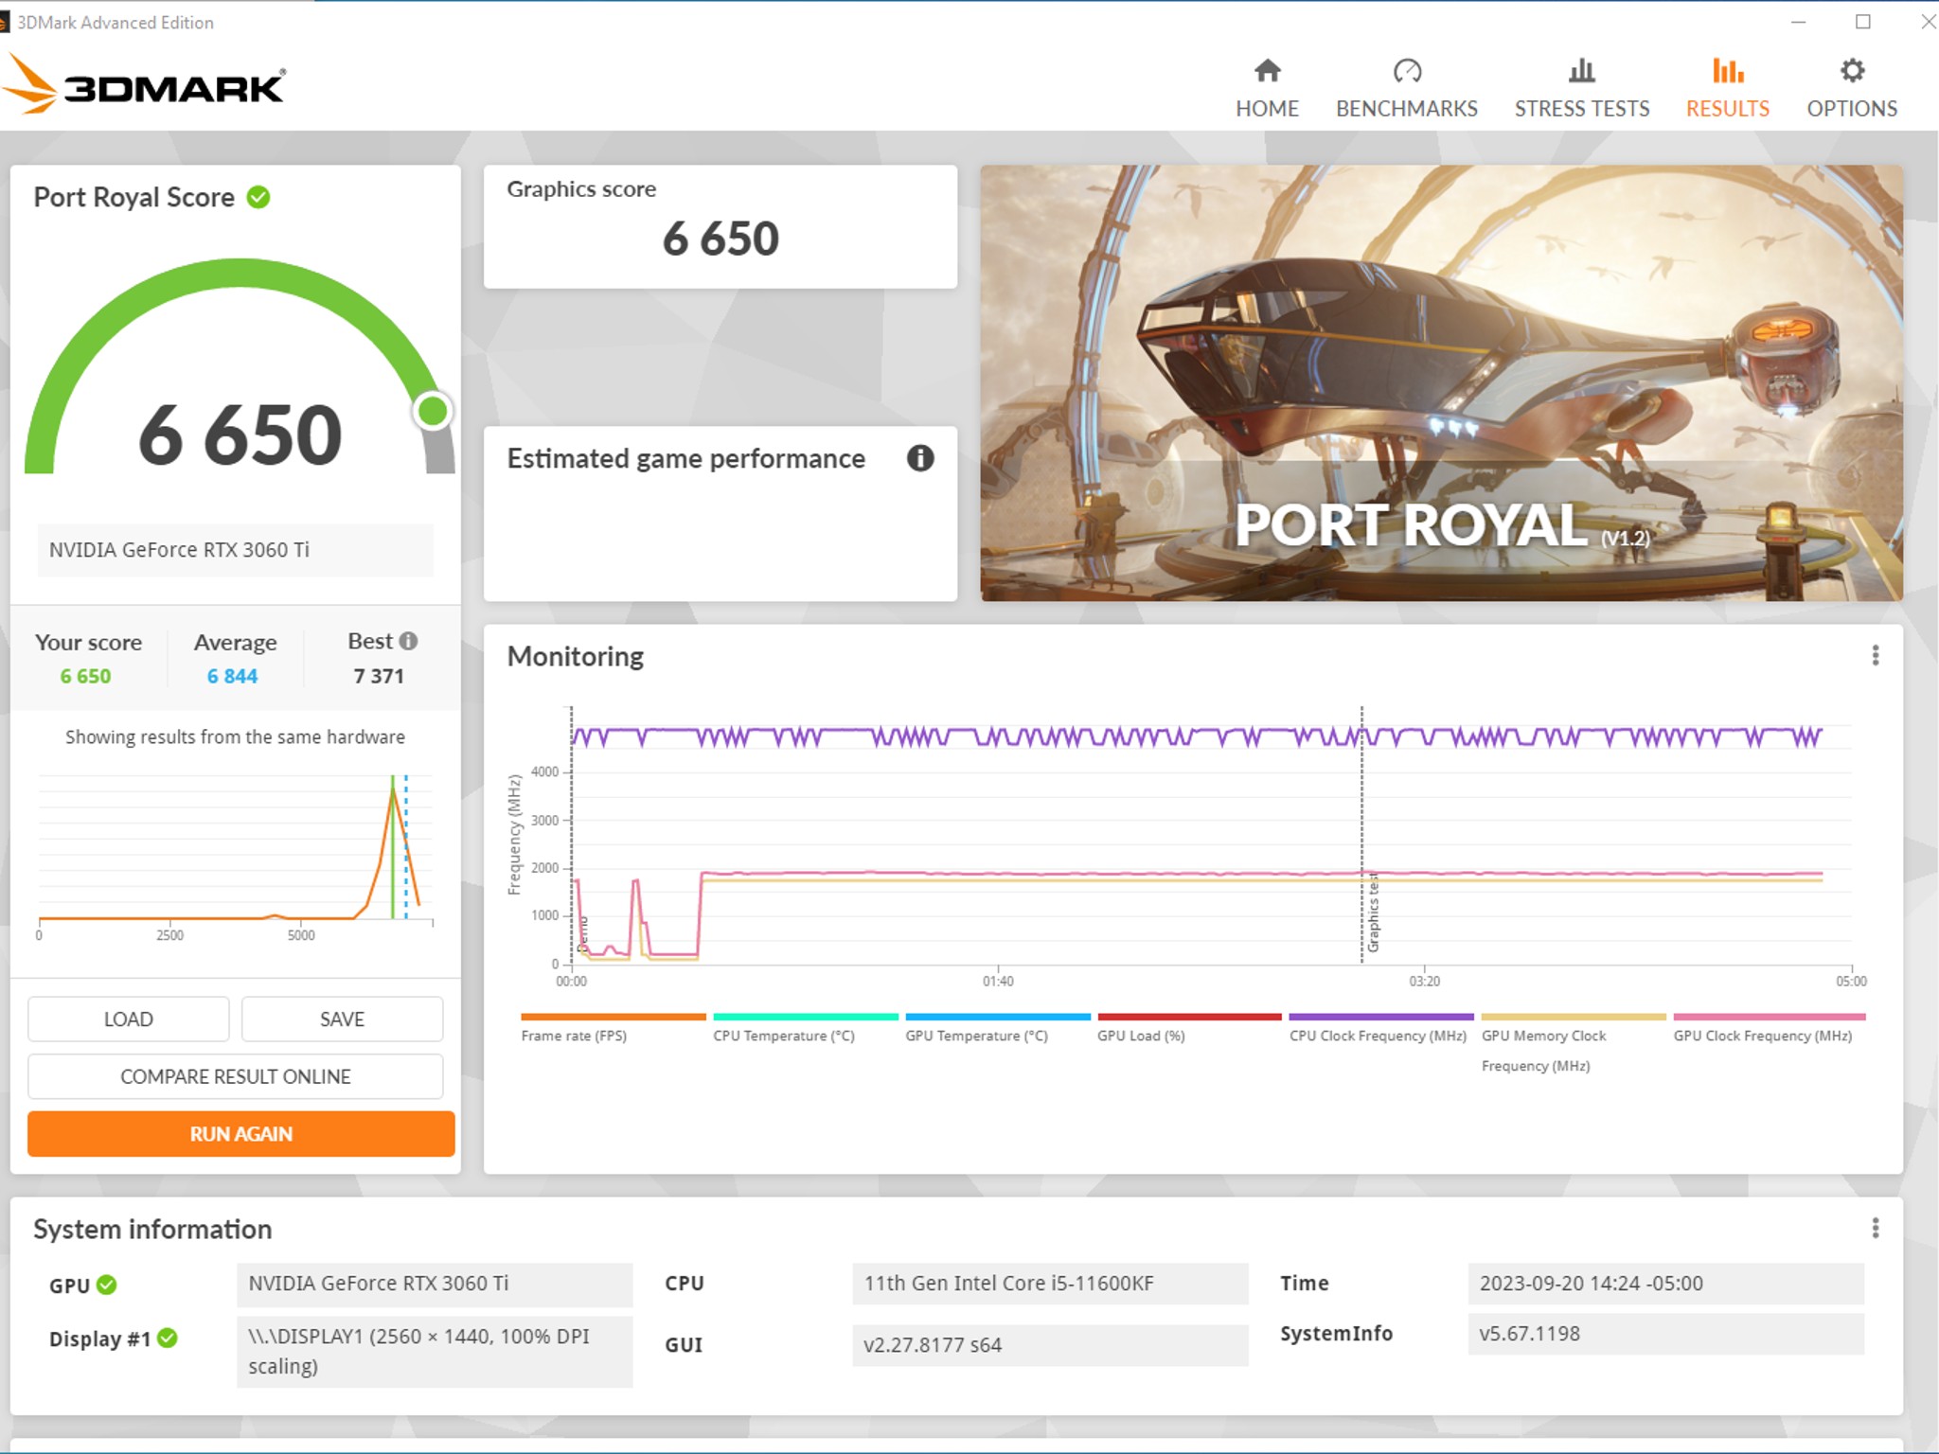Click the Port Royal preview image
The image size is (1939, 1454).
(1441, 383)
